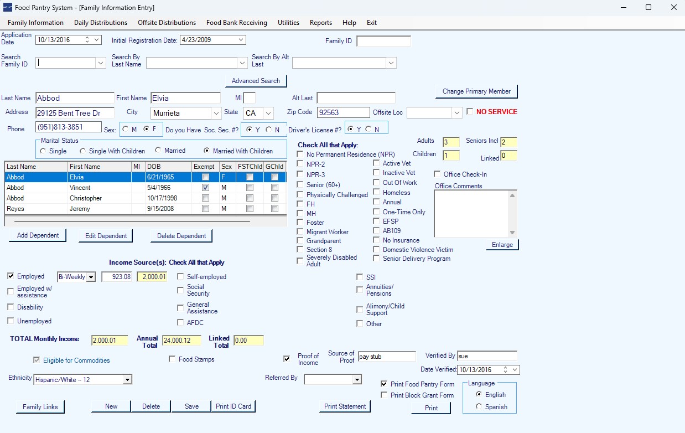Select Spanish language radio button
The height and width of the screenshot is (433, 685).
479,406
